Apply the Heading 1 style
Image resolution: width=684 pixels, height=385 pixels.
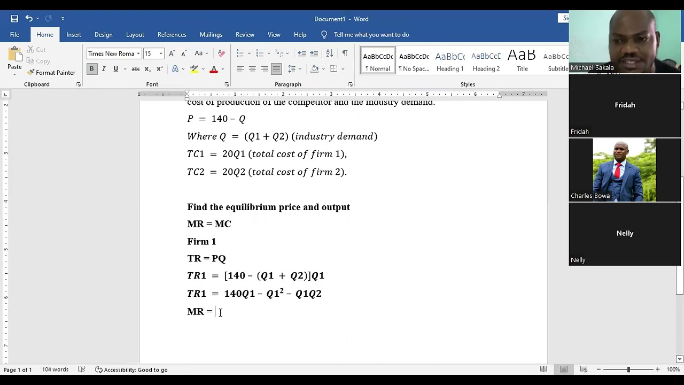point(450,61)
